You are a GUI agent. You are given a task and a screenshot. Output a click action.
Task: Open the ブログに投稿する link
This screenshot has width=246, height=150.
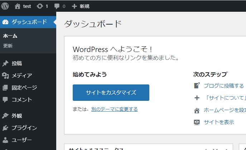click(x=224, y=86)
